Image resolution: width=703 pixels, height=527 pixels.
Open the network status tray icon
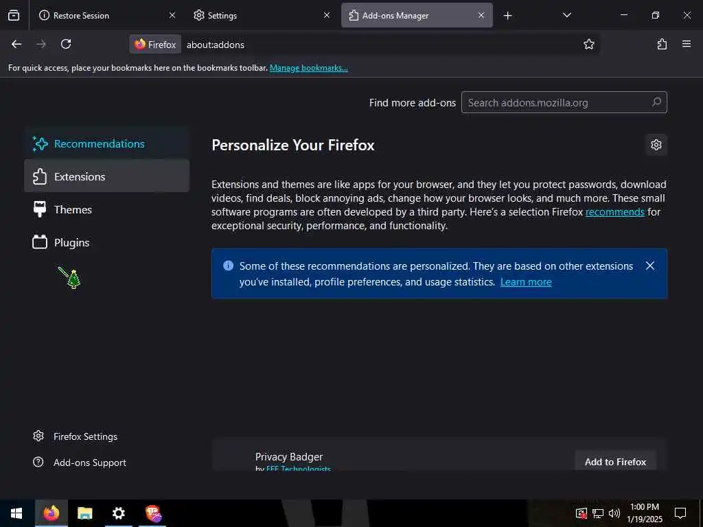click(x=598, y=513)
